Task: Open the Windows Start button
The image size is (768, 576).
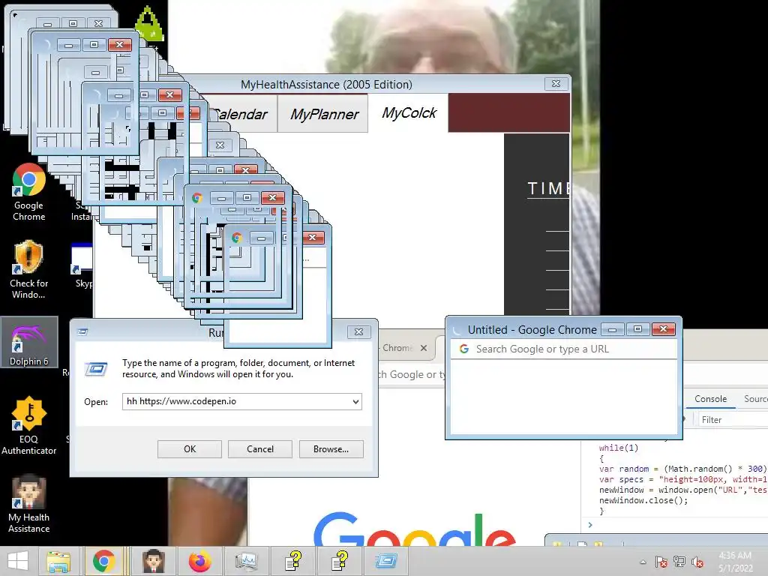Action: [18, 561]
